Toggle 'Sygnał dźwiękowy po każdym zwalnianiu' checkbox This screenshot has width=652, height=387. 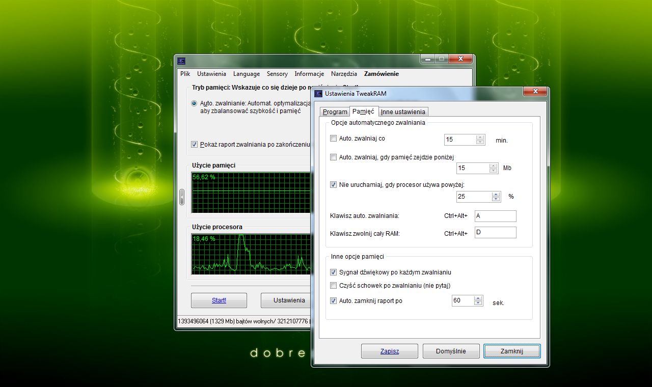[x=334, y=272]
